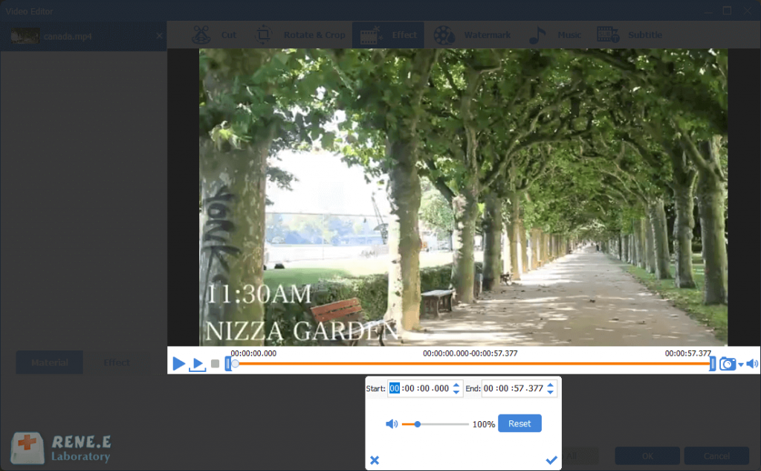Mute audio using the popup speaker icon
The height and width of the screenshot is (471, 761).
pyautogui.click(x=391, y=424)
